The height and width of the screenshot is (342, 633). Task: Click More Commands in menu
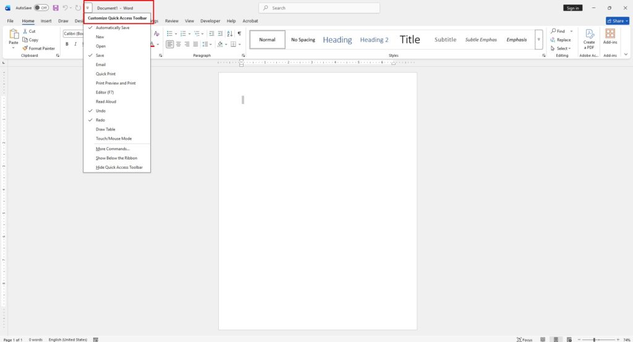pos(117,148)
